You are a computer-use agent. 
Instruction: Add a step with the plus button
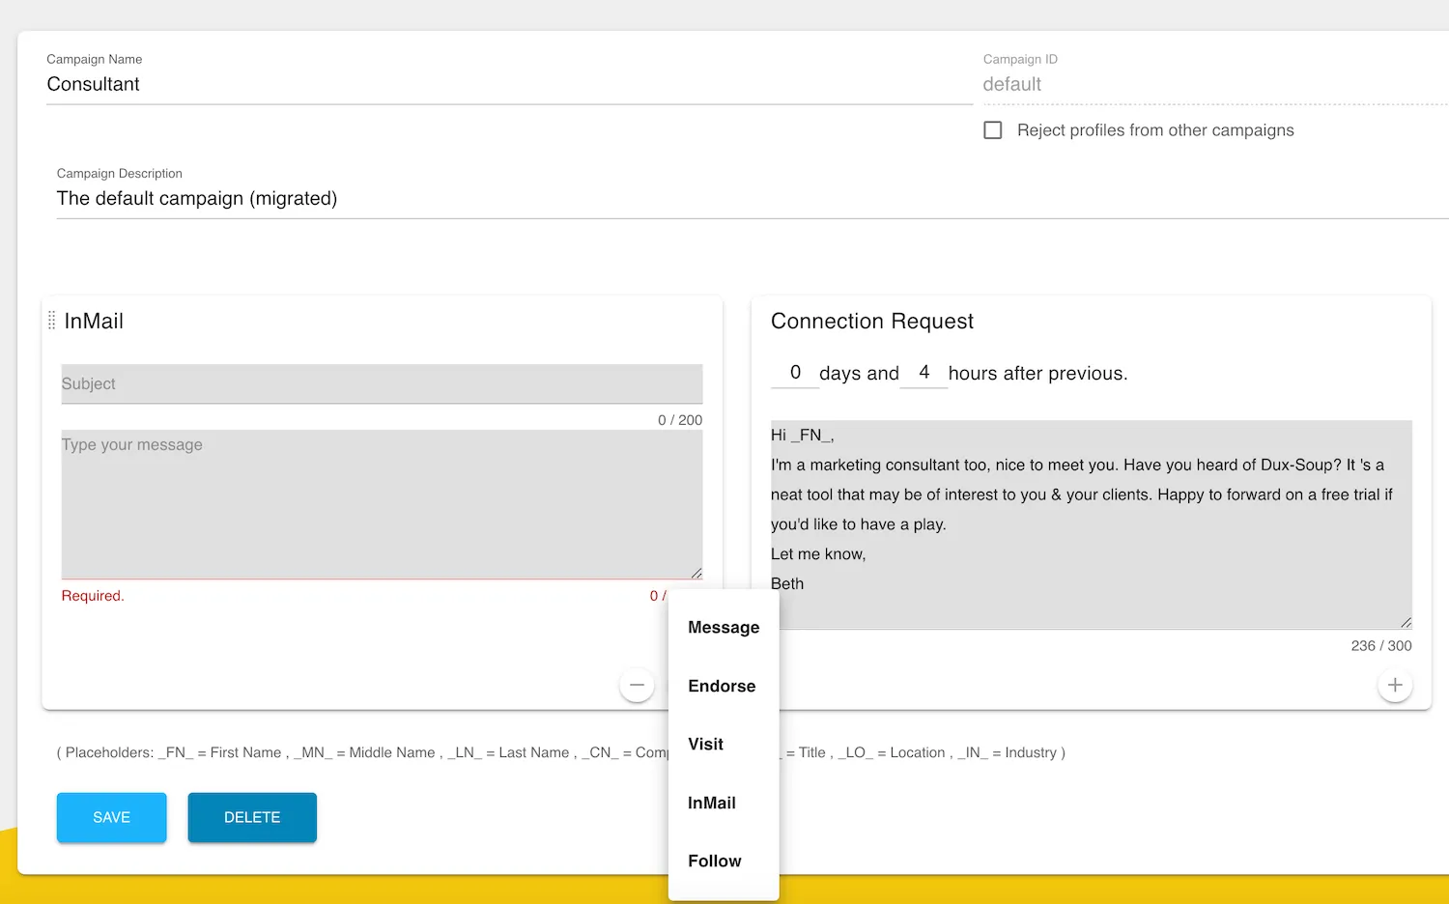click(1395, 685)
